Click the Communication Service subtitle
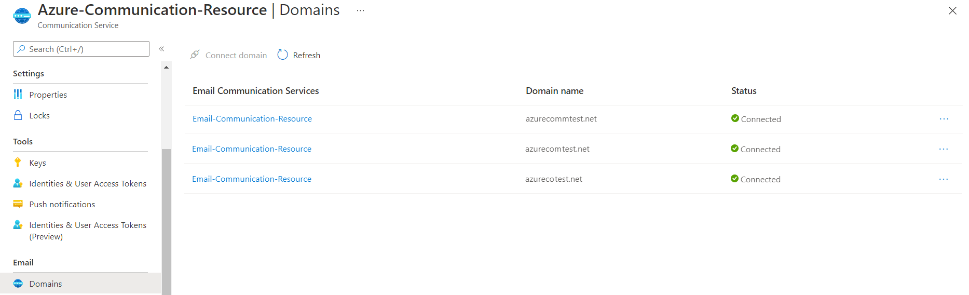The image size is (969, 295). (x=78, y=25)
